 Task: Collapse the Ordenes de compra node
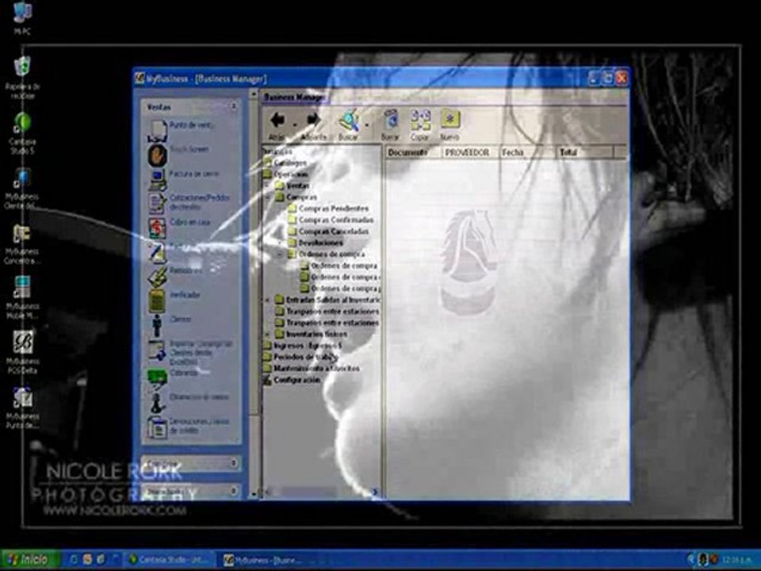pyautogui.click(x=280, y=254)
